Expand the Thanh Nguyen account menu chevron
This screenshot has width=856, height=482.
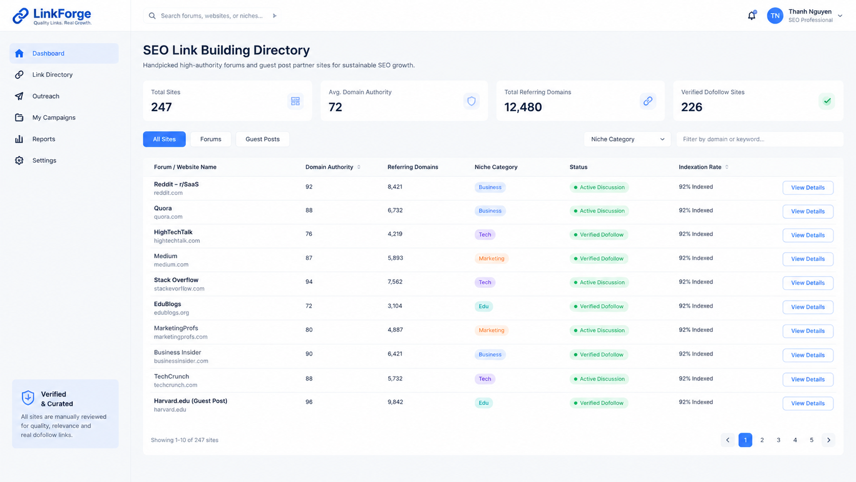point(840,16)
